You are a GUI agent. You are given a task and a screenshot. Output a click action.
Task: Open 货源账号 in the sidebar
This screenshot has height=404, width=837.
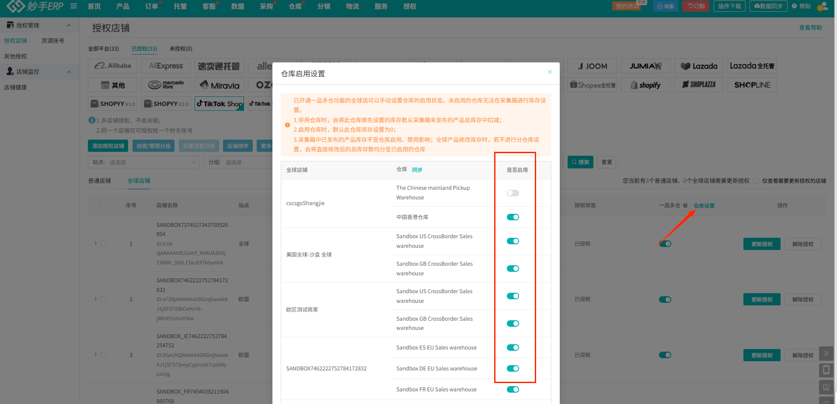53,41
